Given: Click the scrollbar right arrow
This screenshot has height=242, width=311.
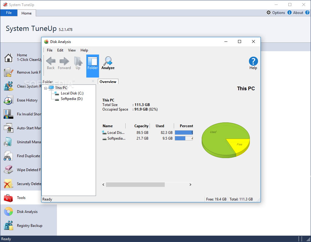Looking at the screenshot, I should [190, 184].
